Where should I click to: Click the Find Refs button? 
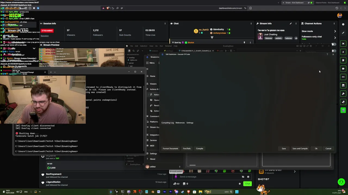pyautogui.click(x=187, y=148)
